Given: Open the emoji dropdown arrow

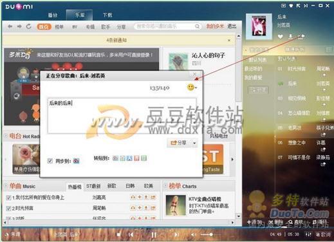Looking at the screenshot, I should pyautogui.click(x=196, y=88).
